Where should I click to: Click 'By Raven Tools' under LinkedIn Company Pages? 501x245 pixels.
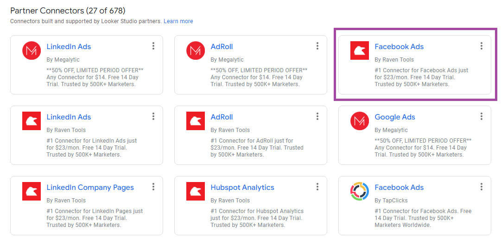click(66, 200)
